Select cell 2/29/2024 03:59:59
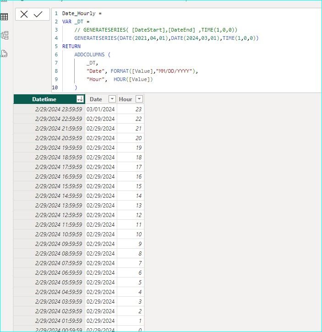 [x=49, y=302]
